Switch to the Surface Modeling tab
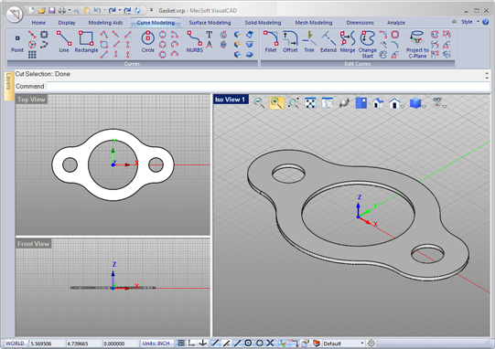The width and height of the screenshot is (495, 349). click(210, 23)
